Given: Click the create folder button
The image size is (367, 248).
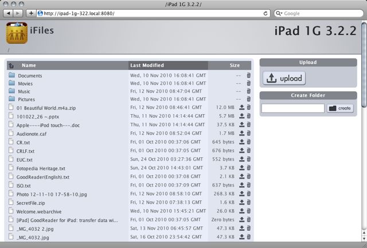Looking at the screenshot, I should pos(340,108).
